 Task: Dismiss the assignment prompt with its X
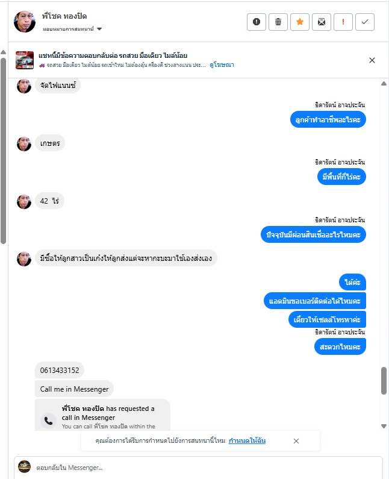296,441
